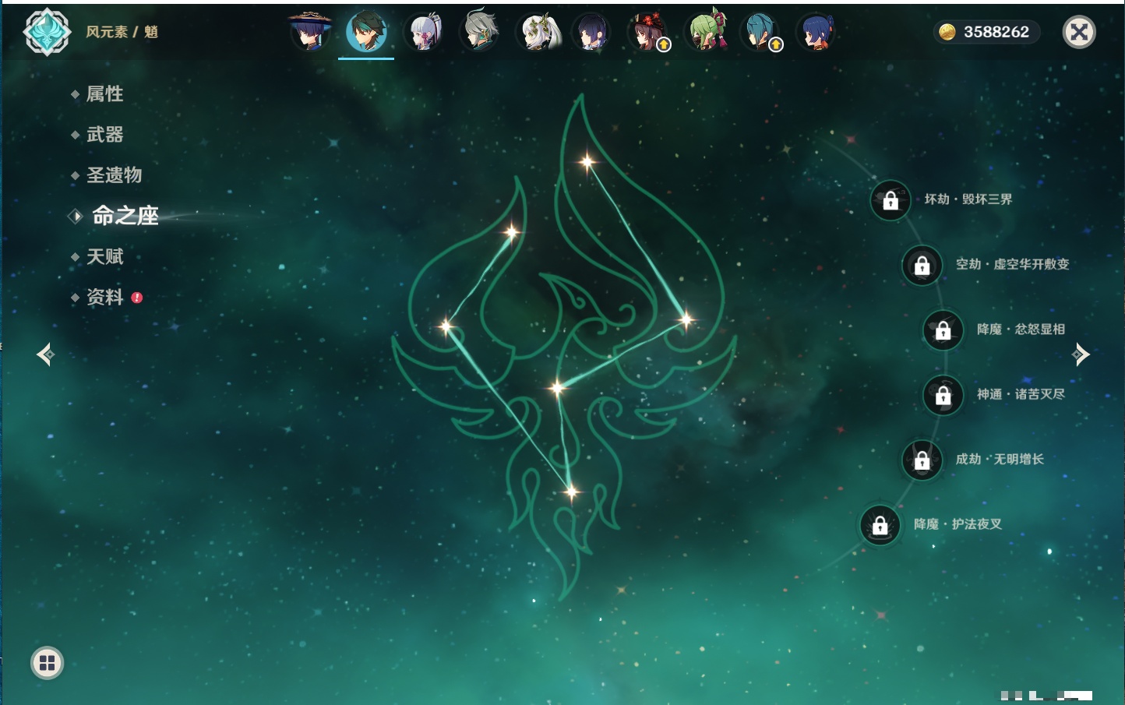Switch to the gray-haired Alhaitham avatar

click(479, 32)
